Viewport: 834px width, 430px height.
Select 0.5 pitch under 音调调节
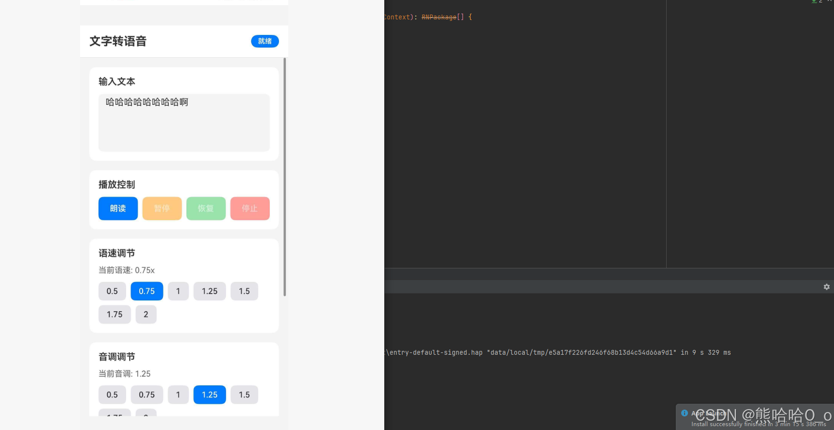point(112,395)
